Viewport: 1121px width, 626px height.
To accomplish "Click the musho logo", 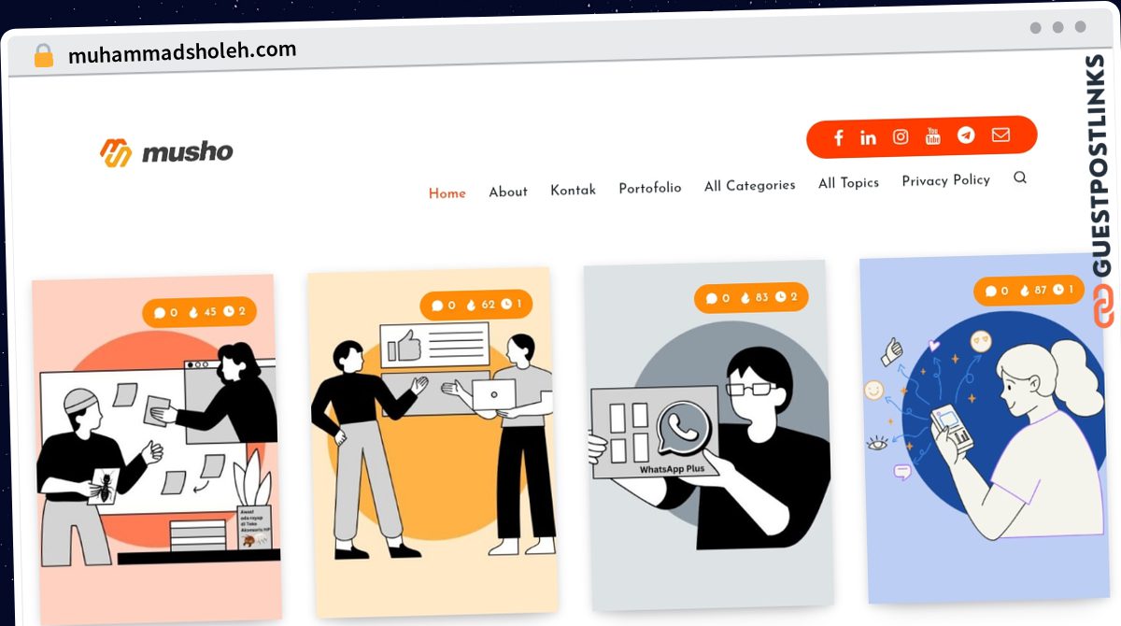I will point(166,152).
